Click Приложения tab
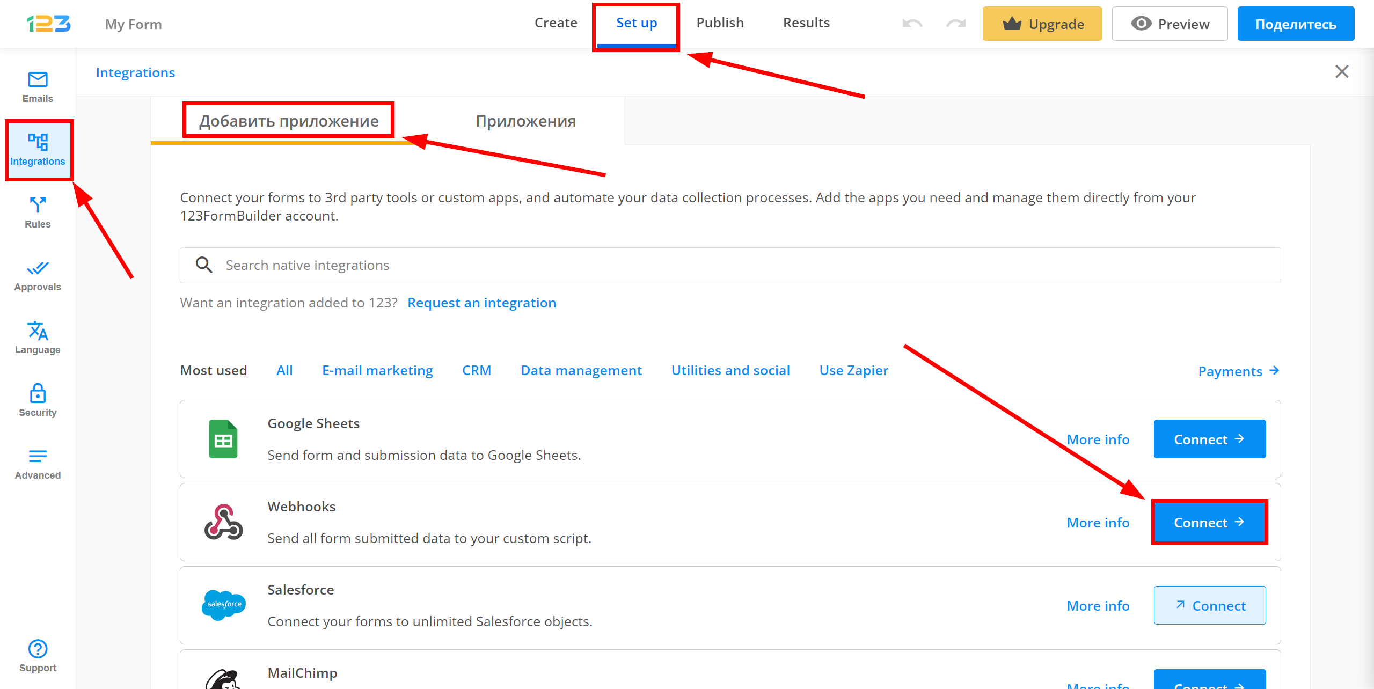Viewport: 1374px width, 689px height. point(525,120)
